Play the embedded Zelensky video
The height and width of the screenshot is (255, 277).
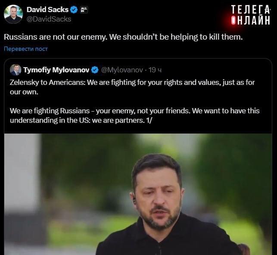coord(138,194)
